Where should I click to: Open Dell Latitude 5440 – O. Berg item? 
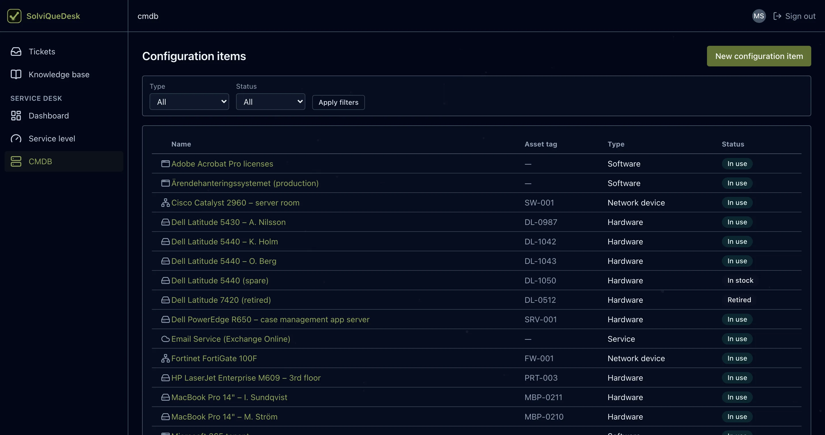(223, 261)
